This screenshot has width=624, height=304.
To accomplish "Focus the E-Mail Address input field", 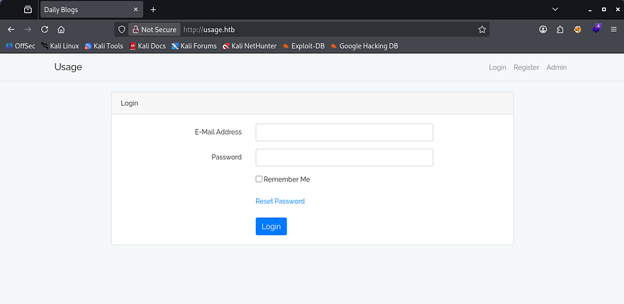I will pos(344,133).
